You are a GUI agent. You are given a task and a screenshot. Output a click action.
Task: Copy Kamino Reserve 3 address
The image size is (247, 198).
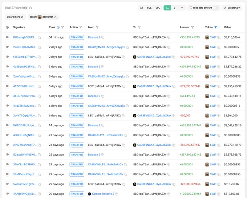(117, 194)
